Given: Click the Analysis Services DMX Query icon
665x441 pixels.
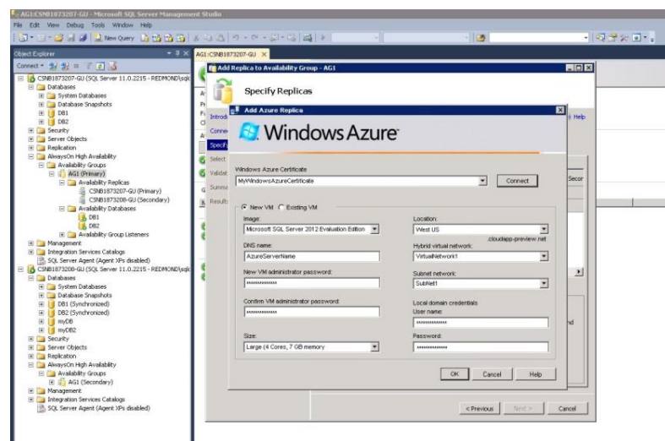Looking at the screenshot, I should (x=168, y=38).
